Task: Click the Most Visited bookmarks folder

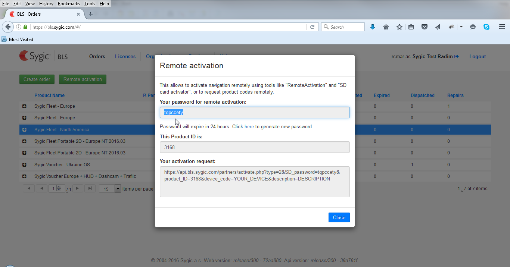Action: click(x=17, y=39)
